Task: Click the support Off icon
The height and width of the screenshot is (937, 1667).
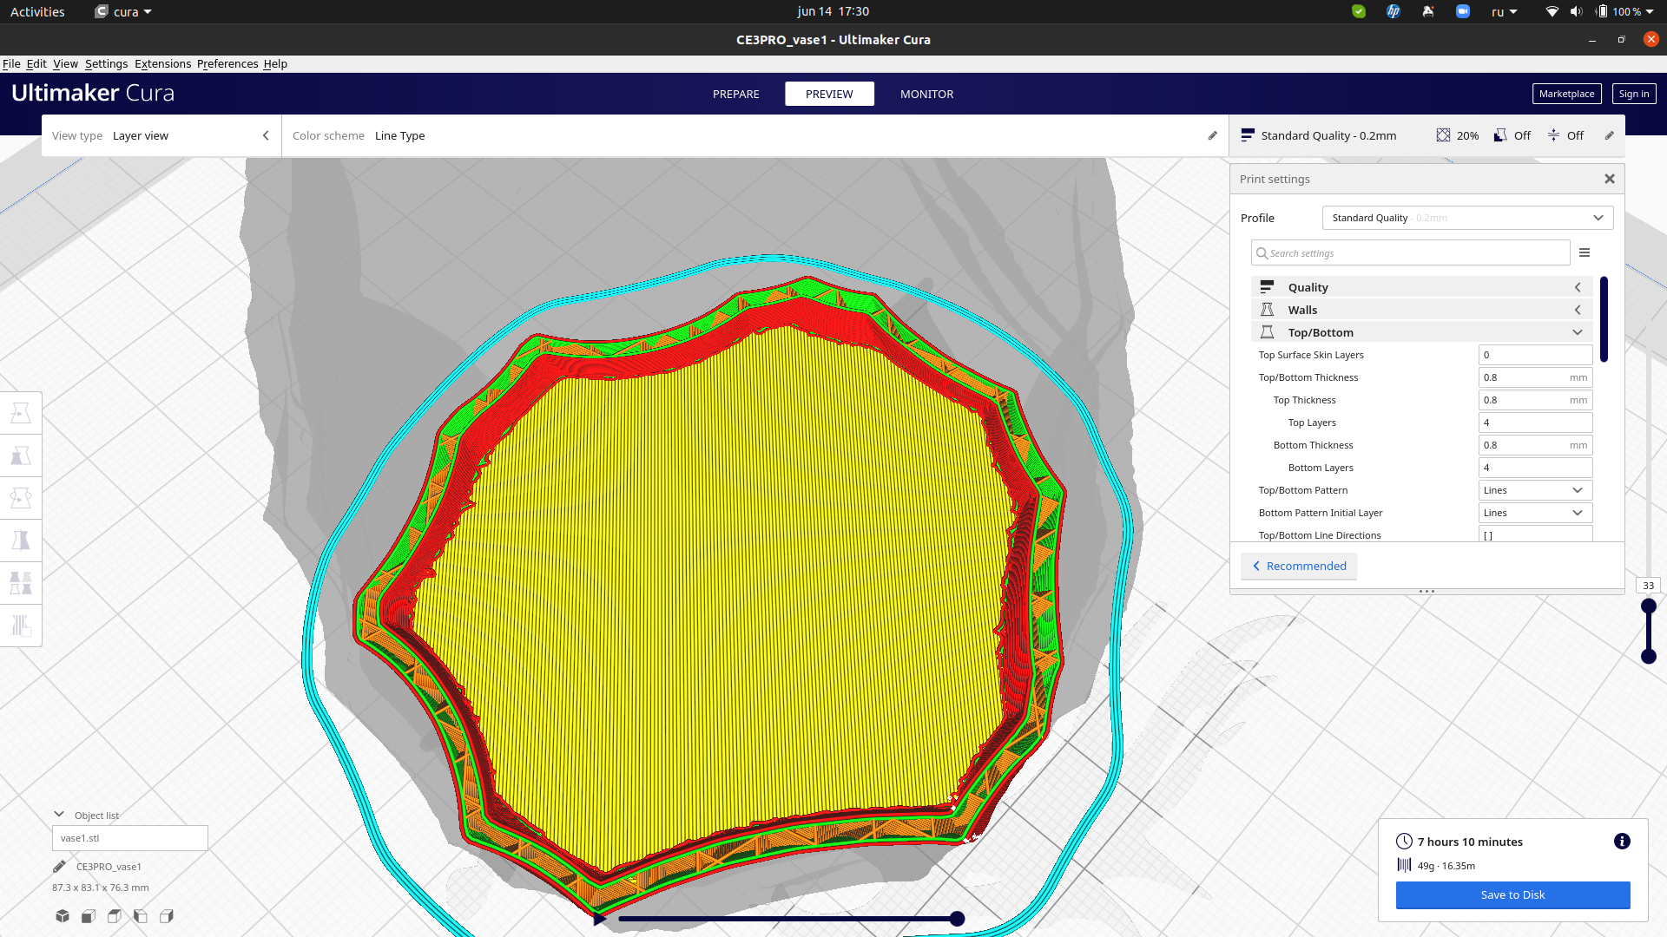Action: pyautogui.click(x=1500, y=135)
